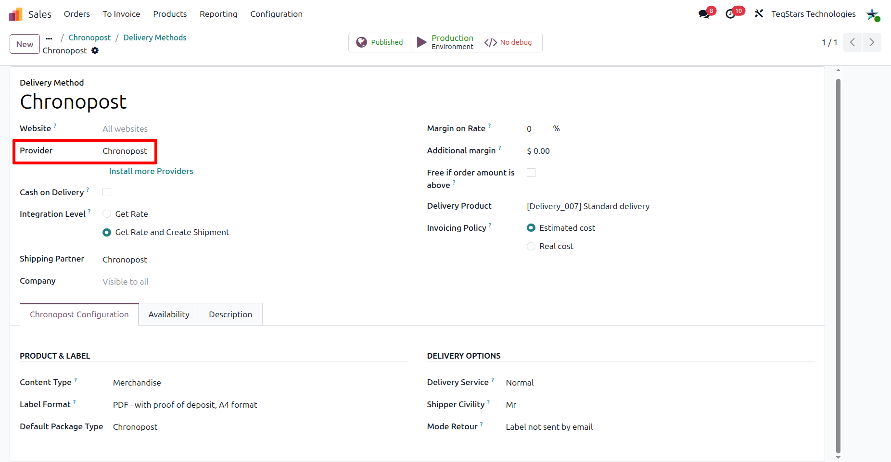Select Get Rate and Create Shipment
Screen dimensions: 891x462
pos(107,232)
